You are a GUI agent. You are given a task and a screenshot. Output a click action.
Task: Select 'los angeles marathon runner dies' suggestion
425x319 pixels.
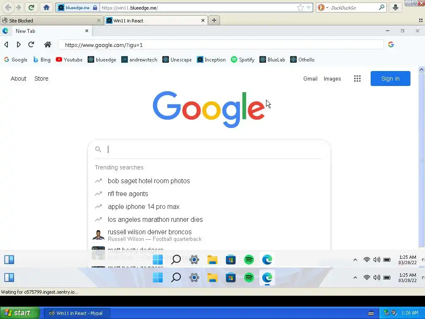click(x=209, y=219)
